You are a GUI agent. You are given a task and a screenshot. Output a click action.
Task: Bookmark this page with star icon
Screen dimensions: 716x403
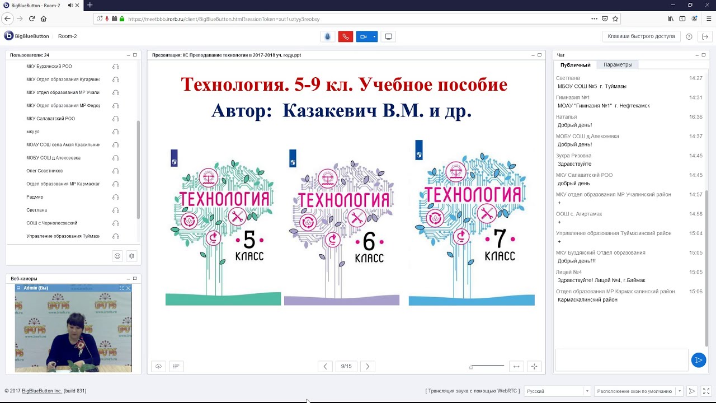pyautogui.click(x=615, y=18)
